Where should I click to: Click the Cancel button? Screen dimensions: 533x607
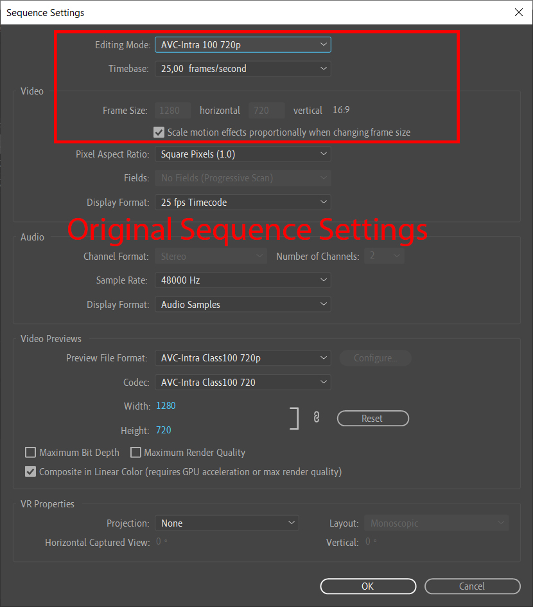click(472, 586)
